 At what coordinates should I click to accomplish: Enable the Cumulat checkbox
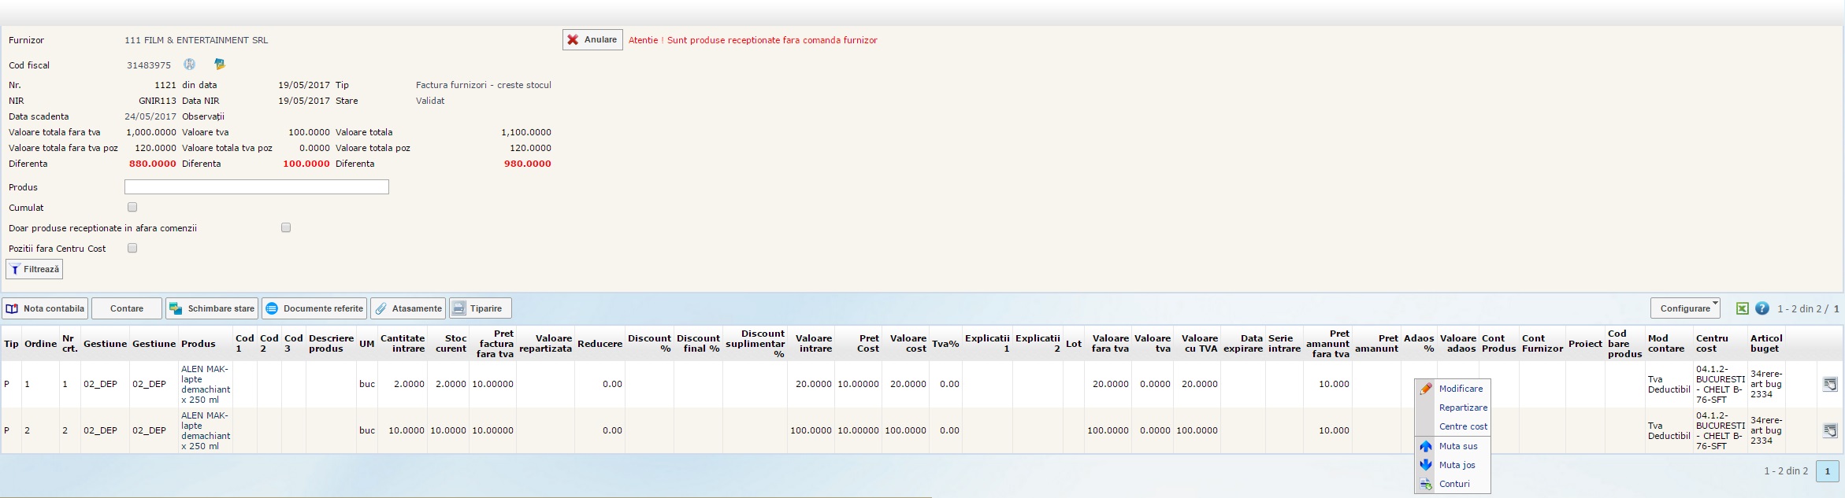(132, 208)
